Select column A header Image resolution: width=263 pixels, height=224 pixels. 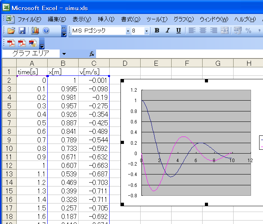[32, 63]
